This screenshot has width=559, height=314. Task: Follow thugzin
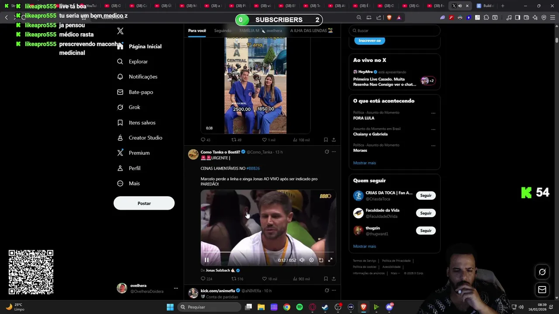pyautogui.click(x=426, y=231)
